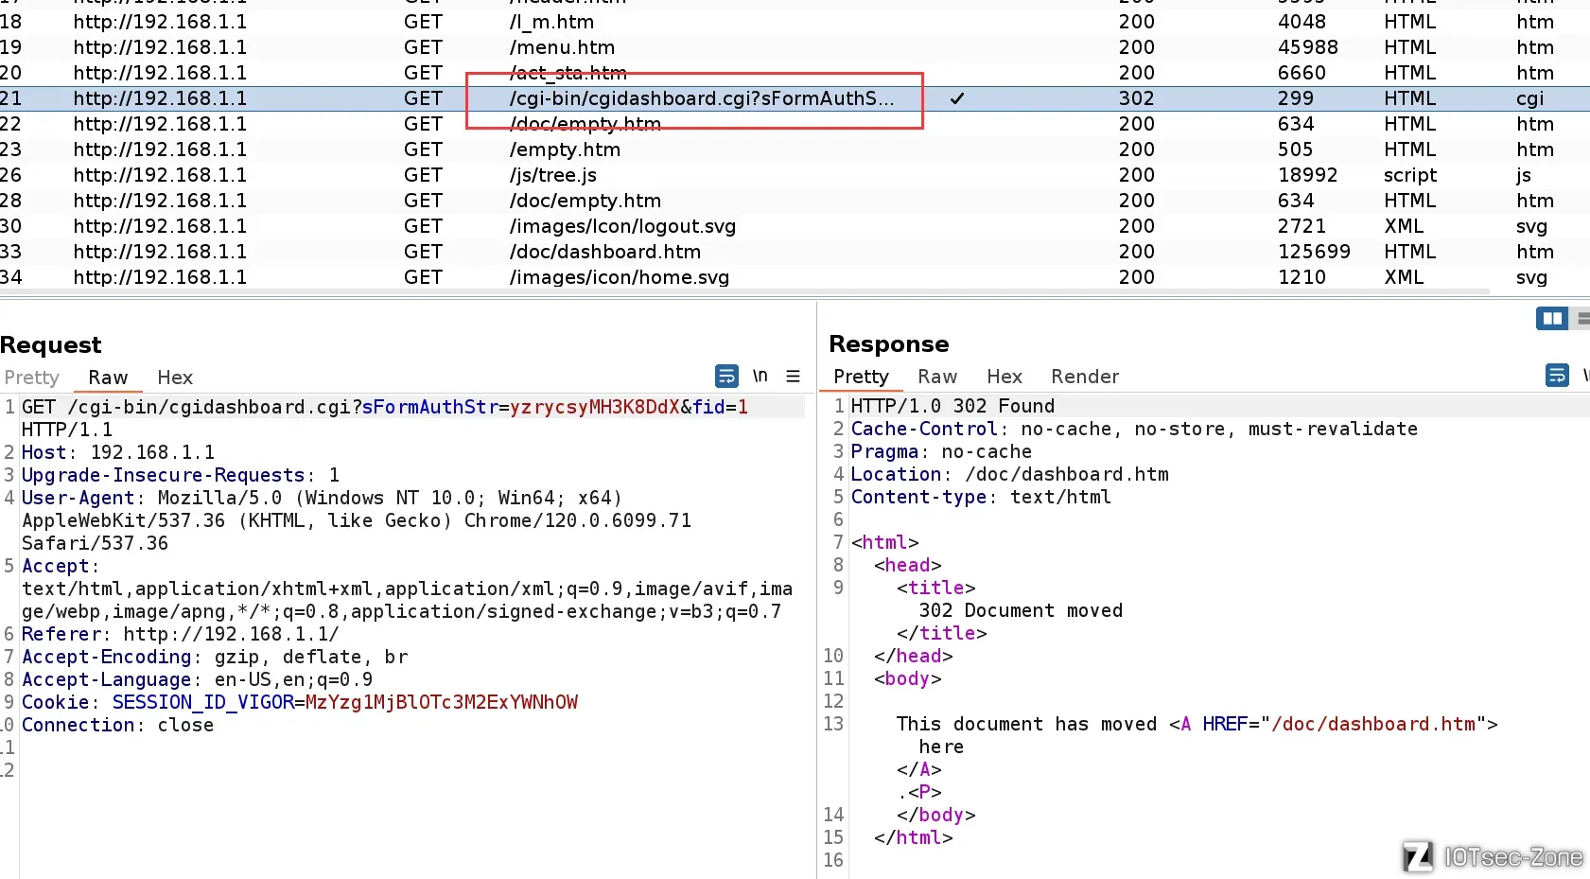Click the /doc/dashboard.htm HREF link in response
The height and width of the screenshot is (879, 1590).
[x=1373, y=724]
